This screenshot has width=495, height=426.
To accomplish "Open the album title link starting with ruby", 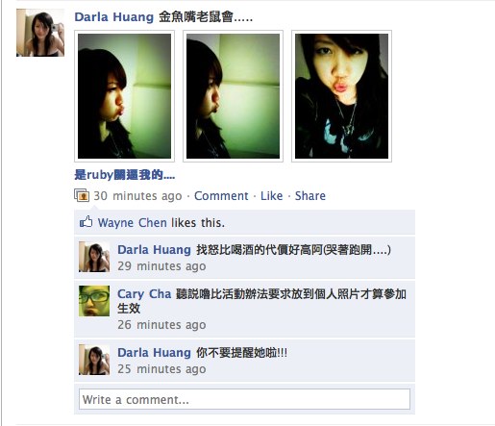I will point(125,175).
